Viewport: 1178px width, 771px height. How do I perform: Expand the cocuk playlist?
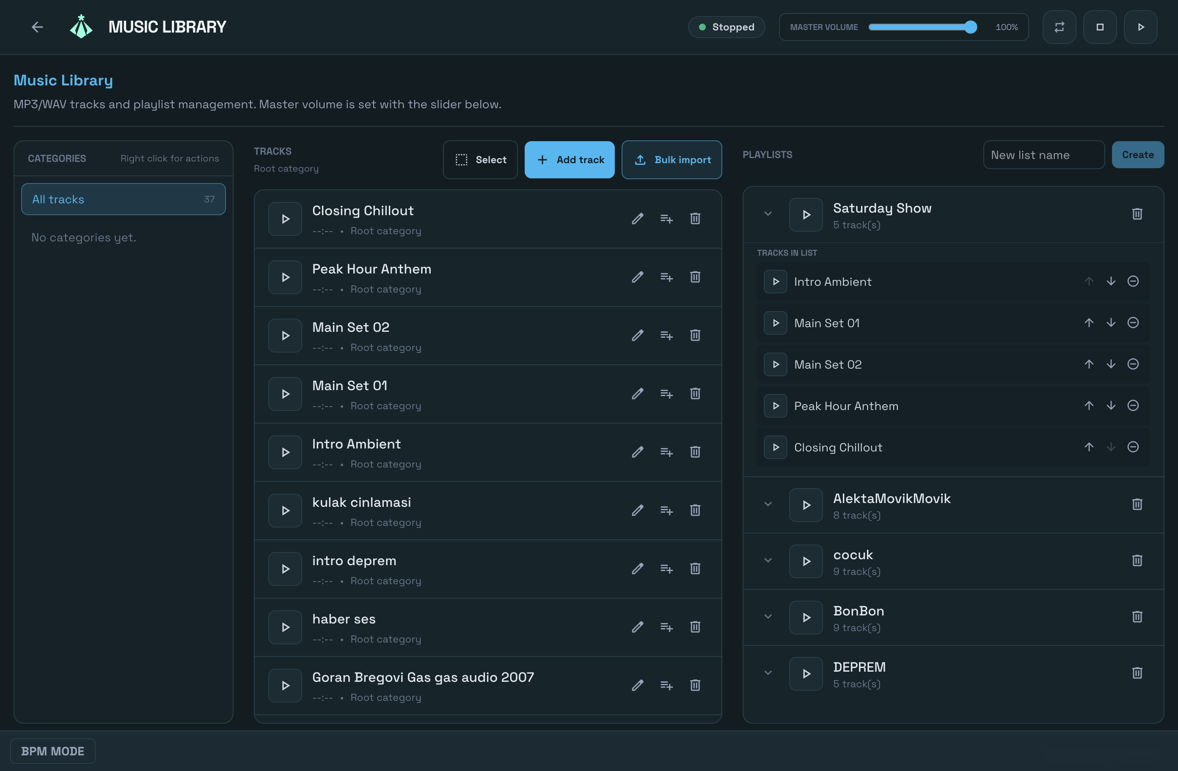pos(768,561)
